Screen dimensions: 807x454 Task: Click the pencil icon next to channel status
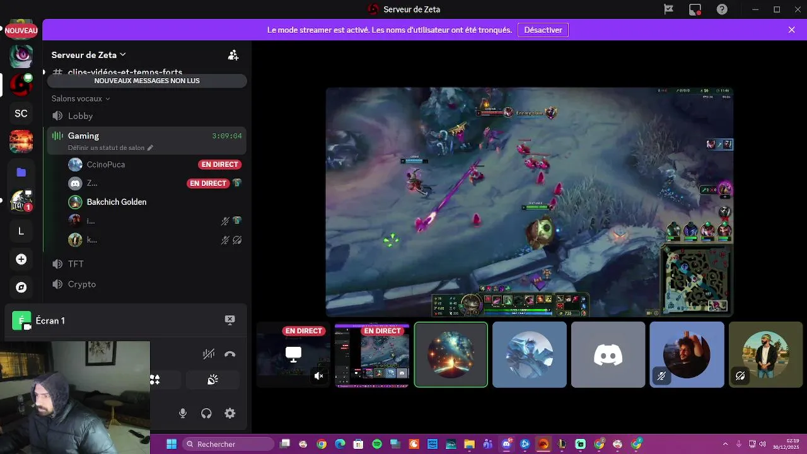150,148
